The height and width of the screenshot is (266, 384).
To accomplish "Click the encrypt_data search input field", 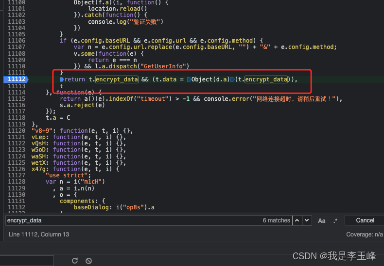I will pyautogui.click(x=131, y=220).
